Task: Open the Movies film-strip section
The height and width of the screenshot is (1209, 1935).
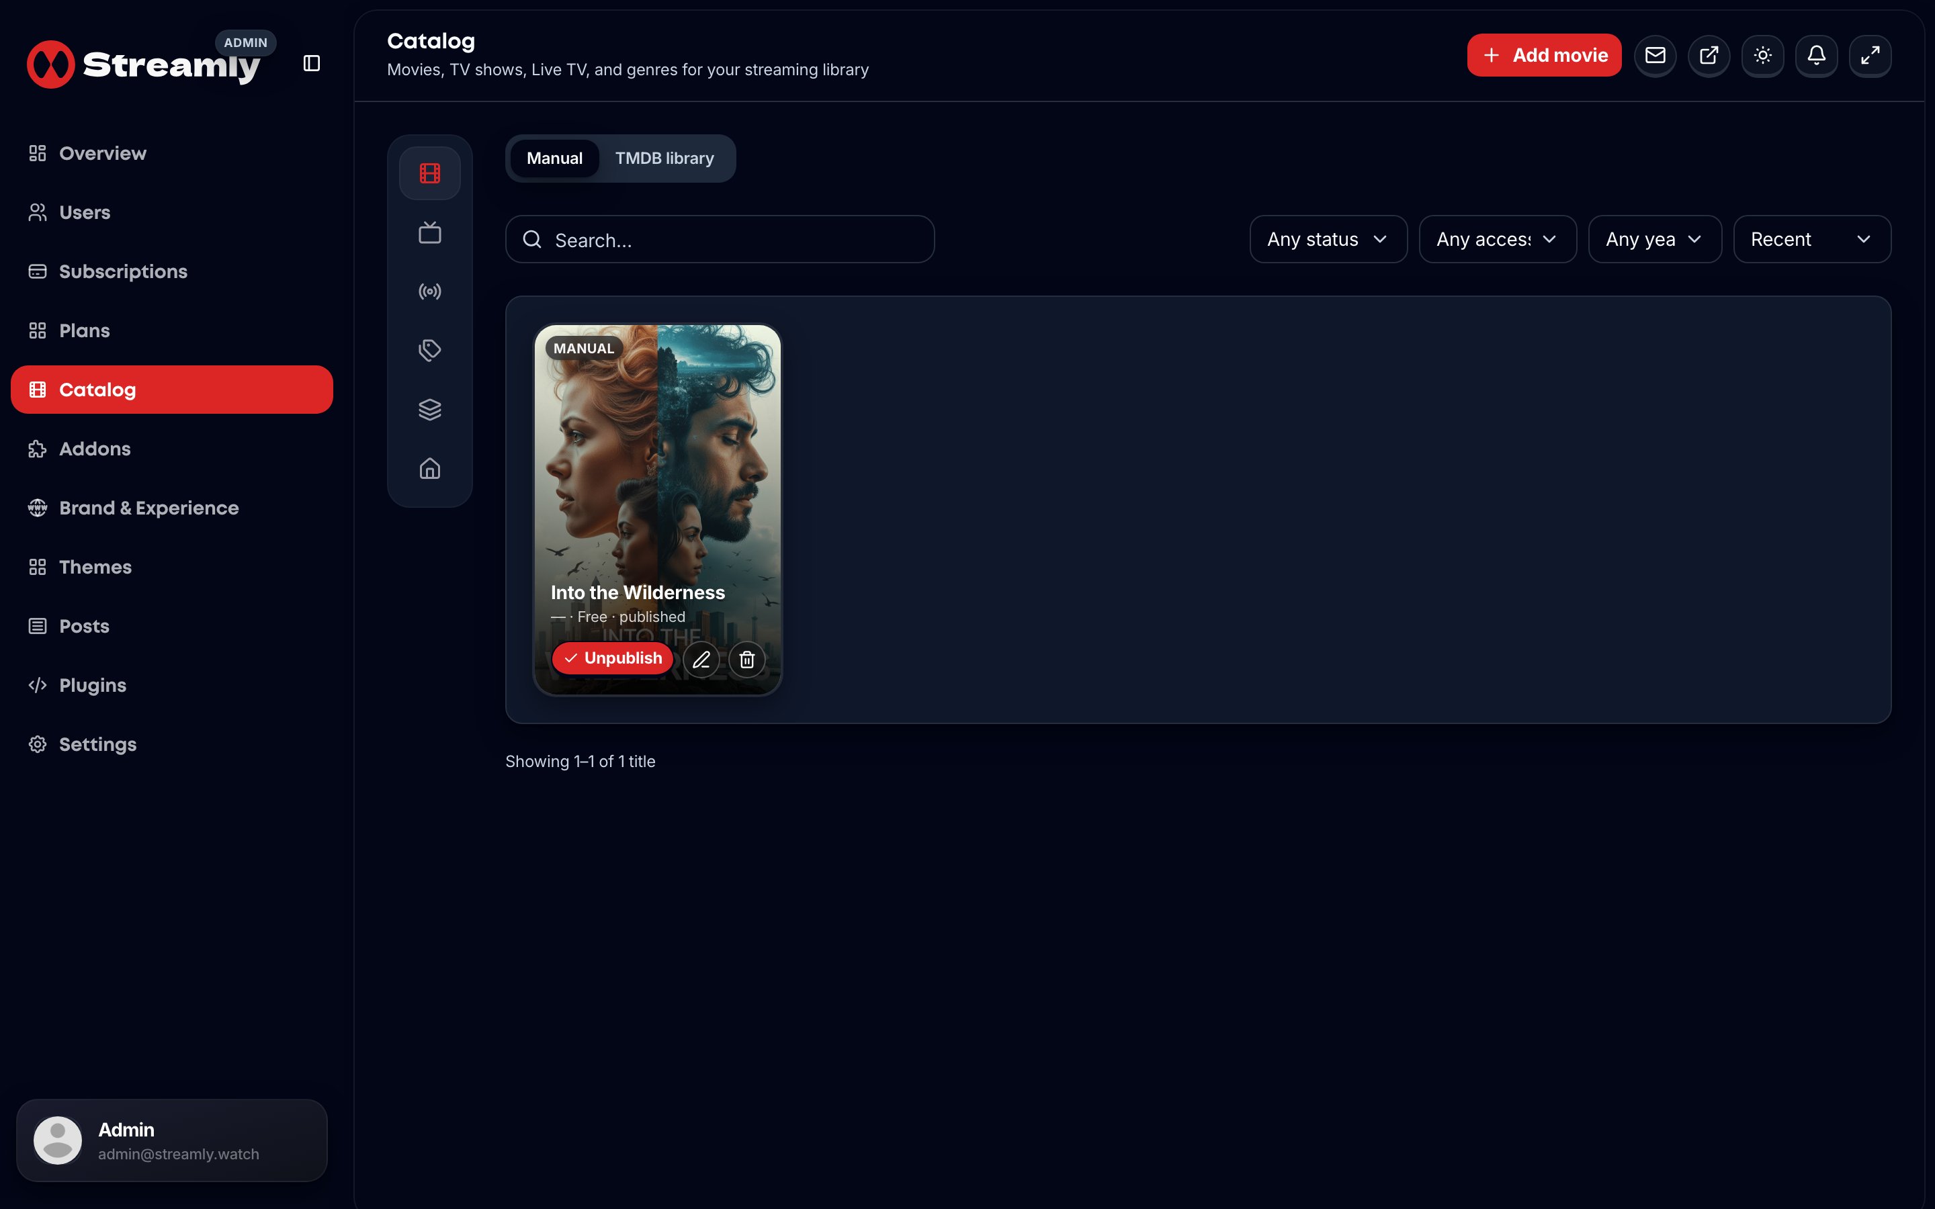Action: point(430,173)
